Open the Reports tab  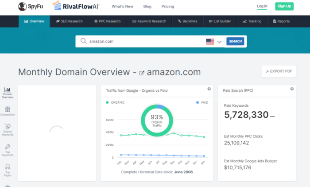[281, 21]
